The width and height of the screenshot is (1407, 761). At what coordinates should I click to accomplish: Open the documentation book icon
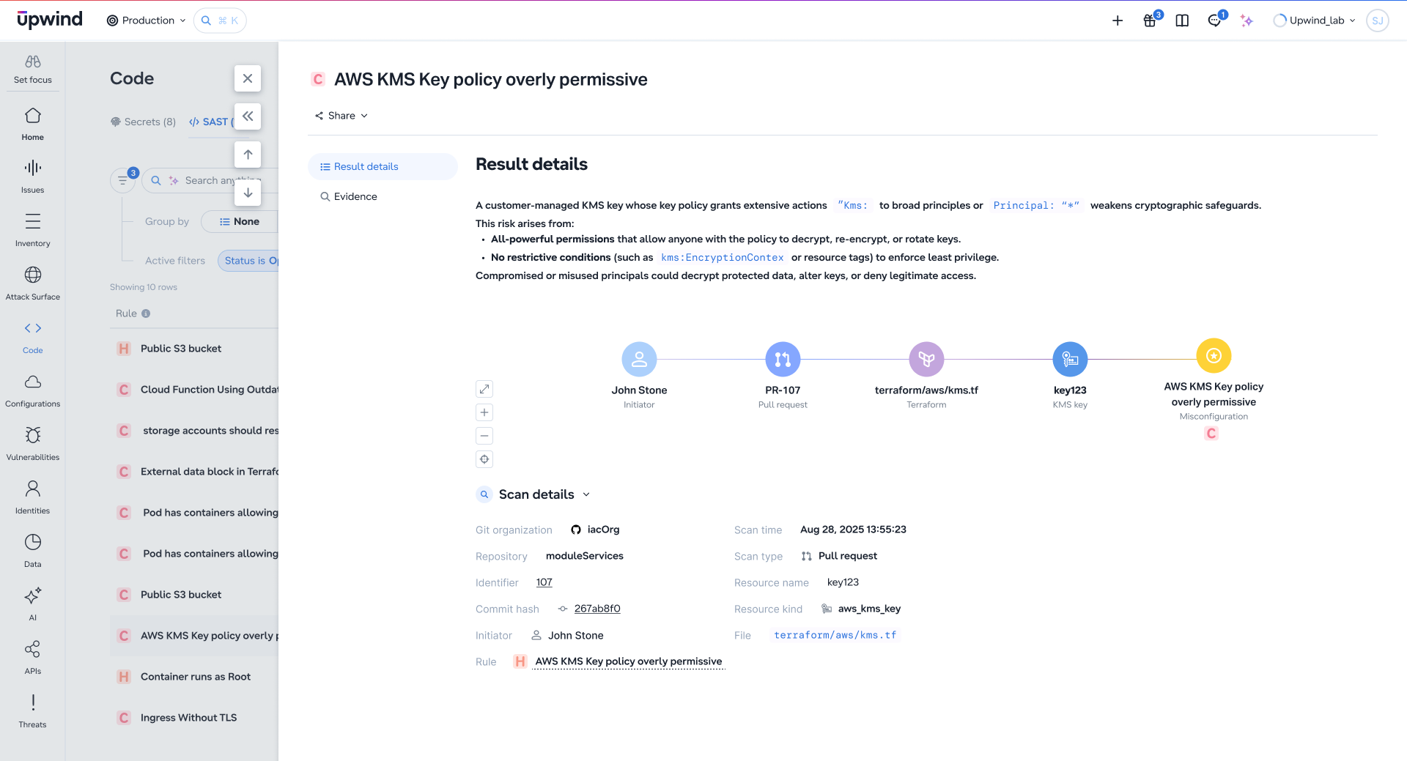(1182, 21)
